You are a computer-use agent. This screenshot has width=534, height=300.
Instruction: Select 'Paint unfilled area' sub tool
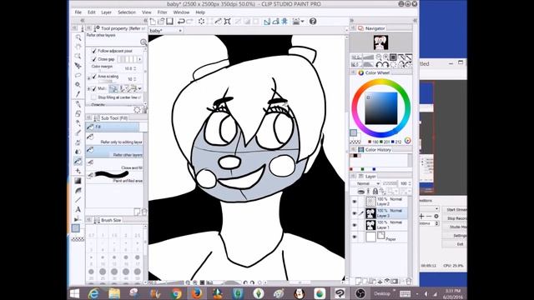point(114,177)
